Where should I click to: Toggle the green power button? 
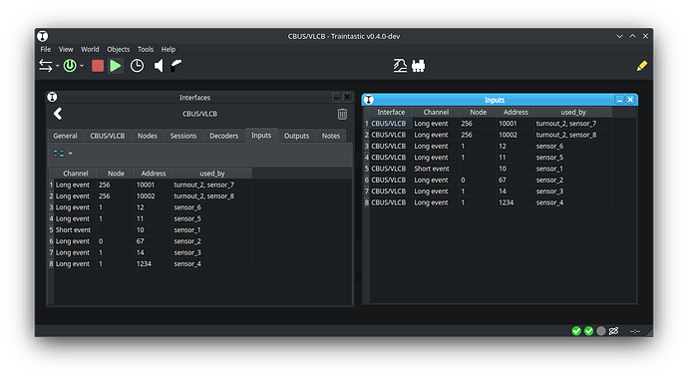70,66
